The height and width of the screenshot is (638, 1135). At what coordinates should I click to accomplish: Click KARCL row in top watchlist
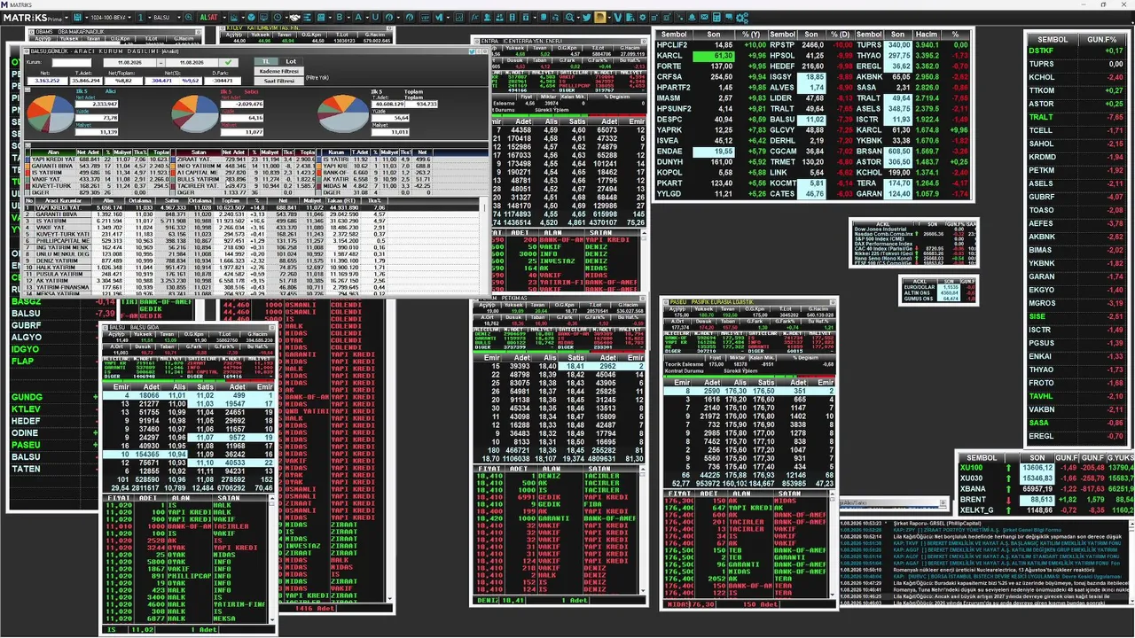(710, 55)
